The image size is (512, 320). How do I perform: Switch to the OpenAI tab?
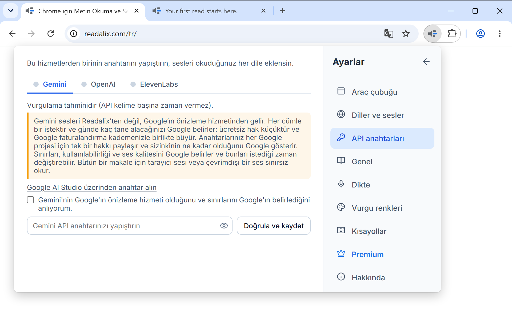pos(98,84)
